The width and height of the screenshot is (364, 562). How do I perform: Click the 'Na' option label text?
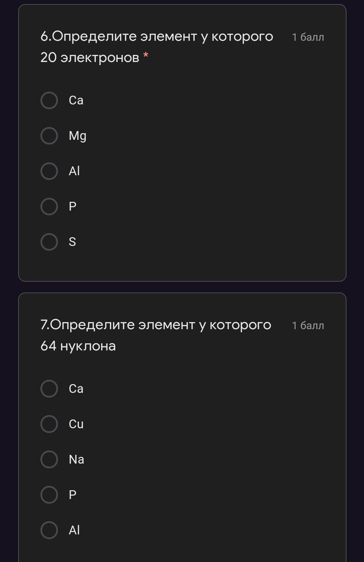(x=77, y=459)
